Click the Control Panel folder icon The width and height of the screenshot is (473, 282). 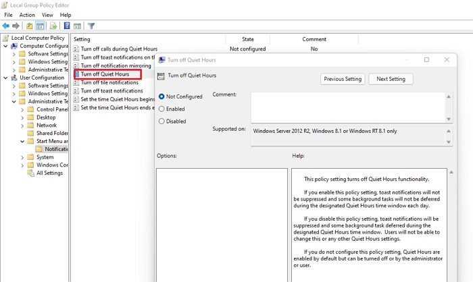click(x=31, y=109)
